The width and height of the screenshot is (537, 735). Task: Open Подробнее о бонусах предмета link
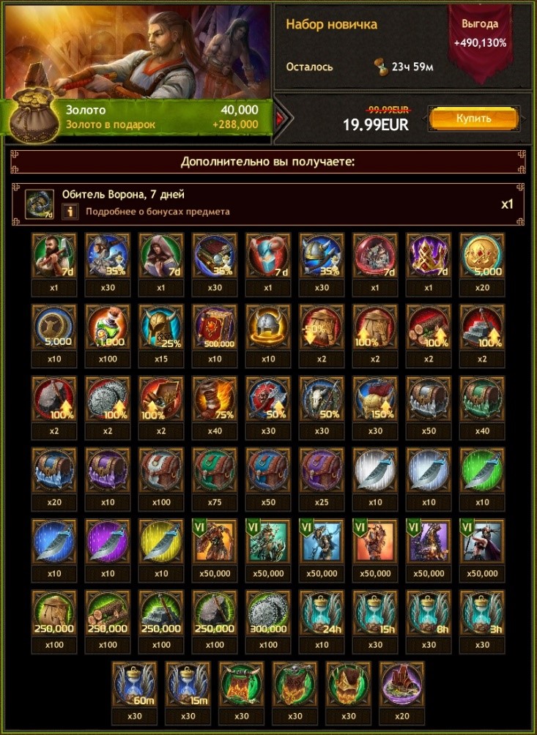coord(158,212)
